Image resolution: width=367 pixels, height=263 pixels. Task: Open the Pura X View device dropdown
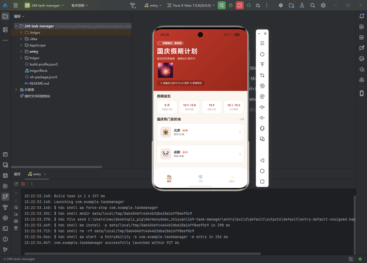point(191,5)
